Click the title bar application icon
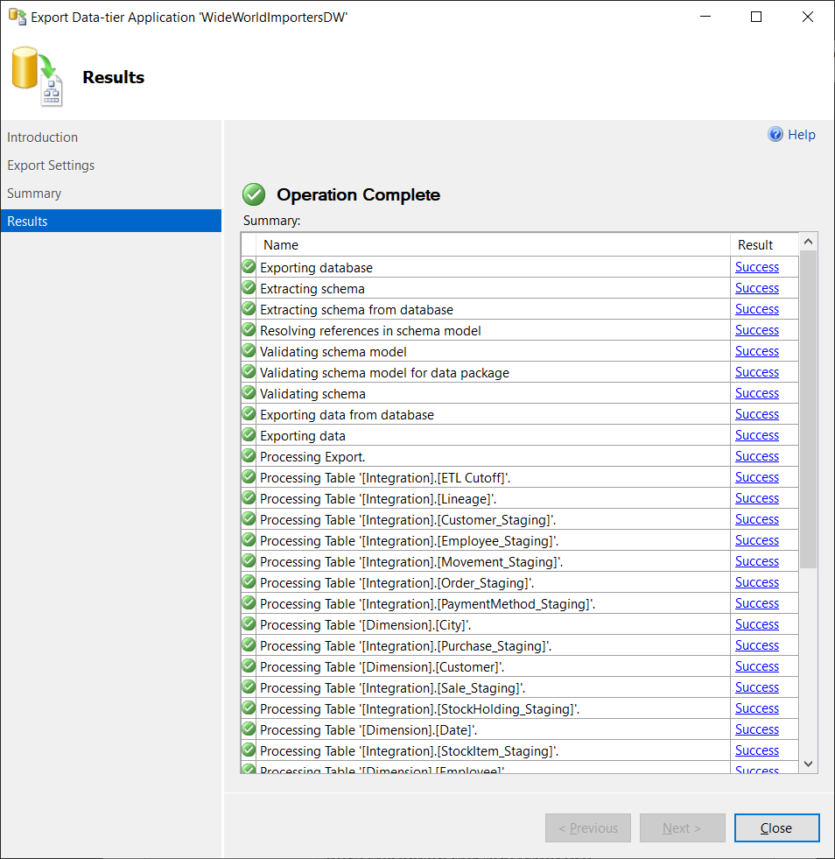The height and width of the screenshot is (859, 835). [17, 17]
